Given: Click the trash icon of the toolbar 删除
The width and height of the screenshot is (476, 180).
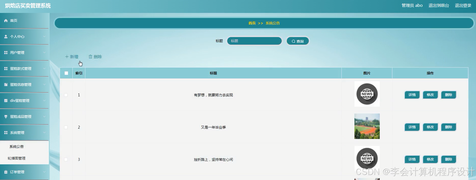Looking at the screenshot, I should pos(90,57).
